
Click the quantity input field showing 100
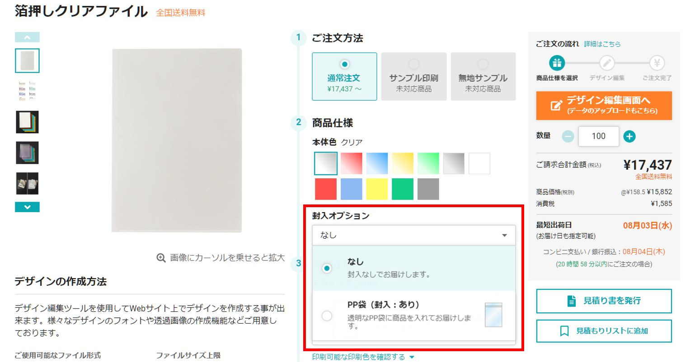pyautogui.click(x=598, y=136)
